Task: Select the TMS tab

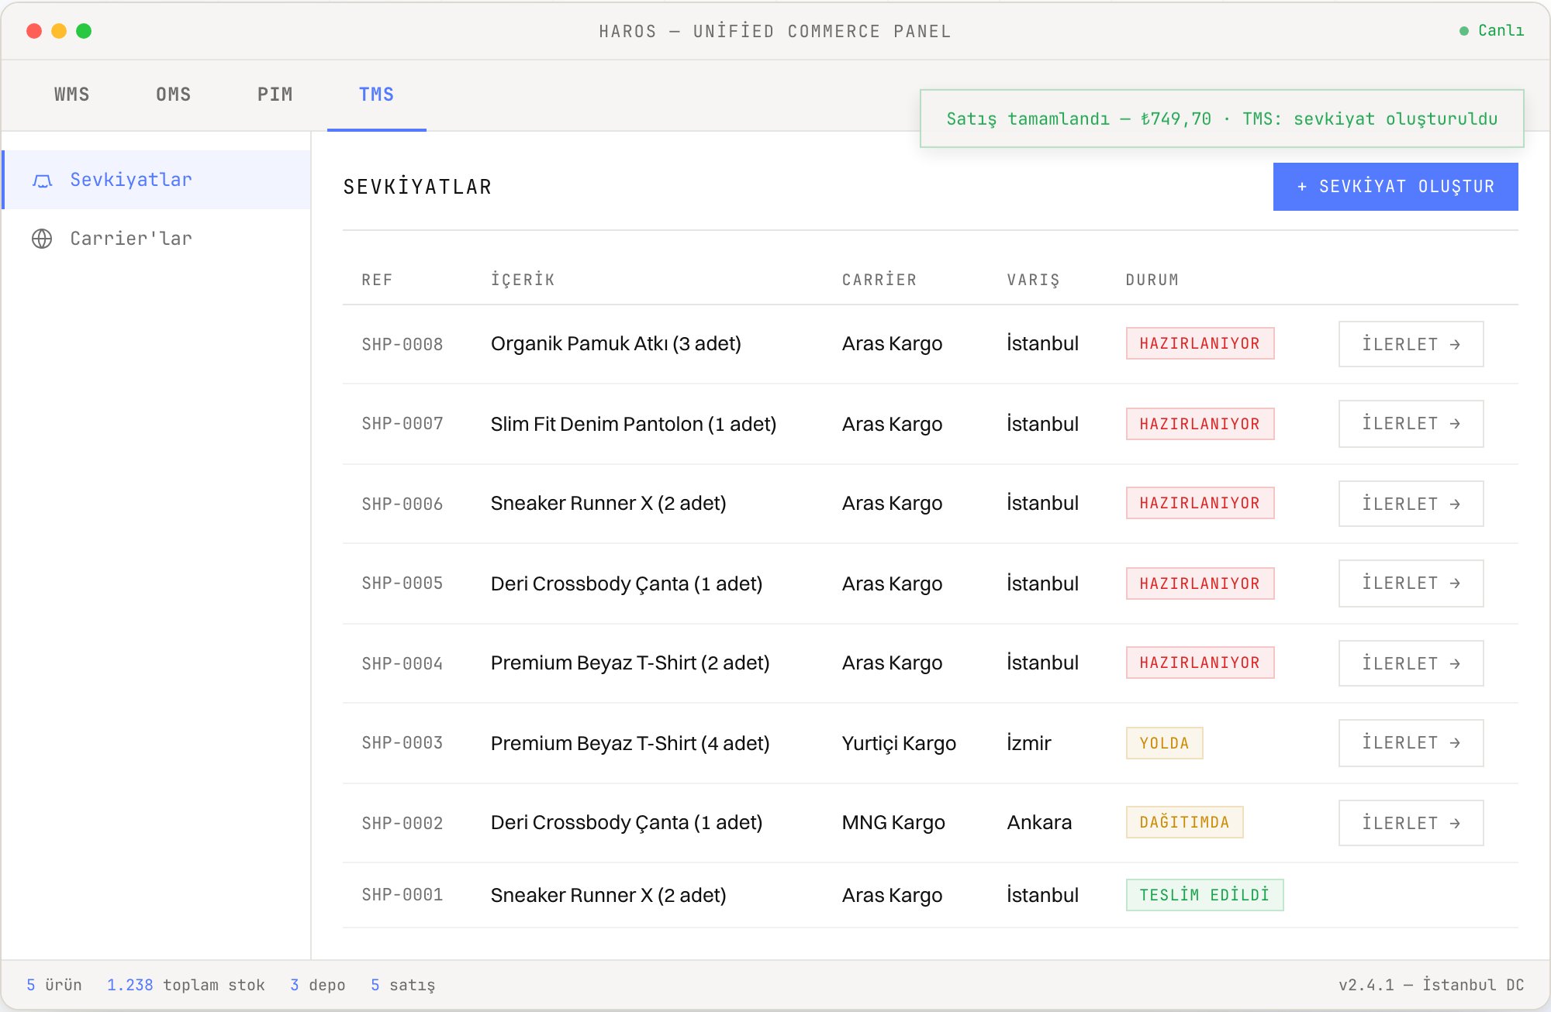Action: (377, 95)
